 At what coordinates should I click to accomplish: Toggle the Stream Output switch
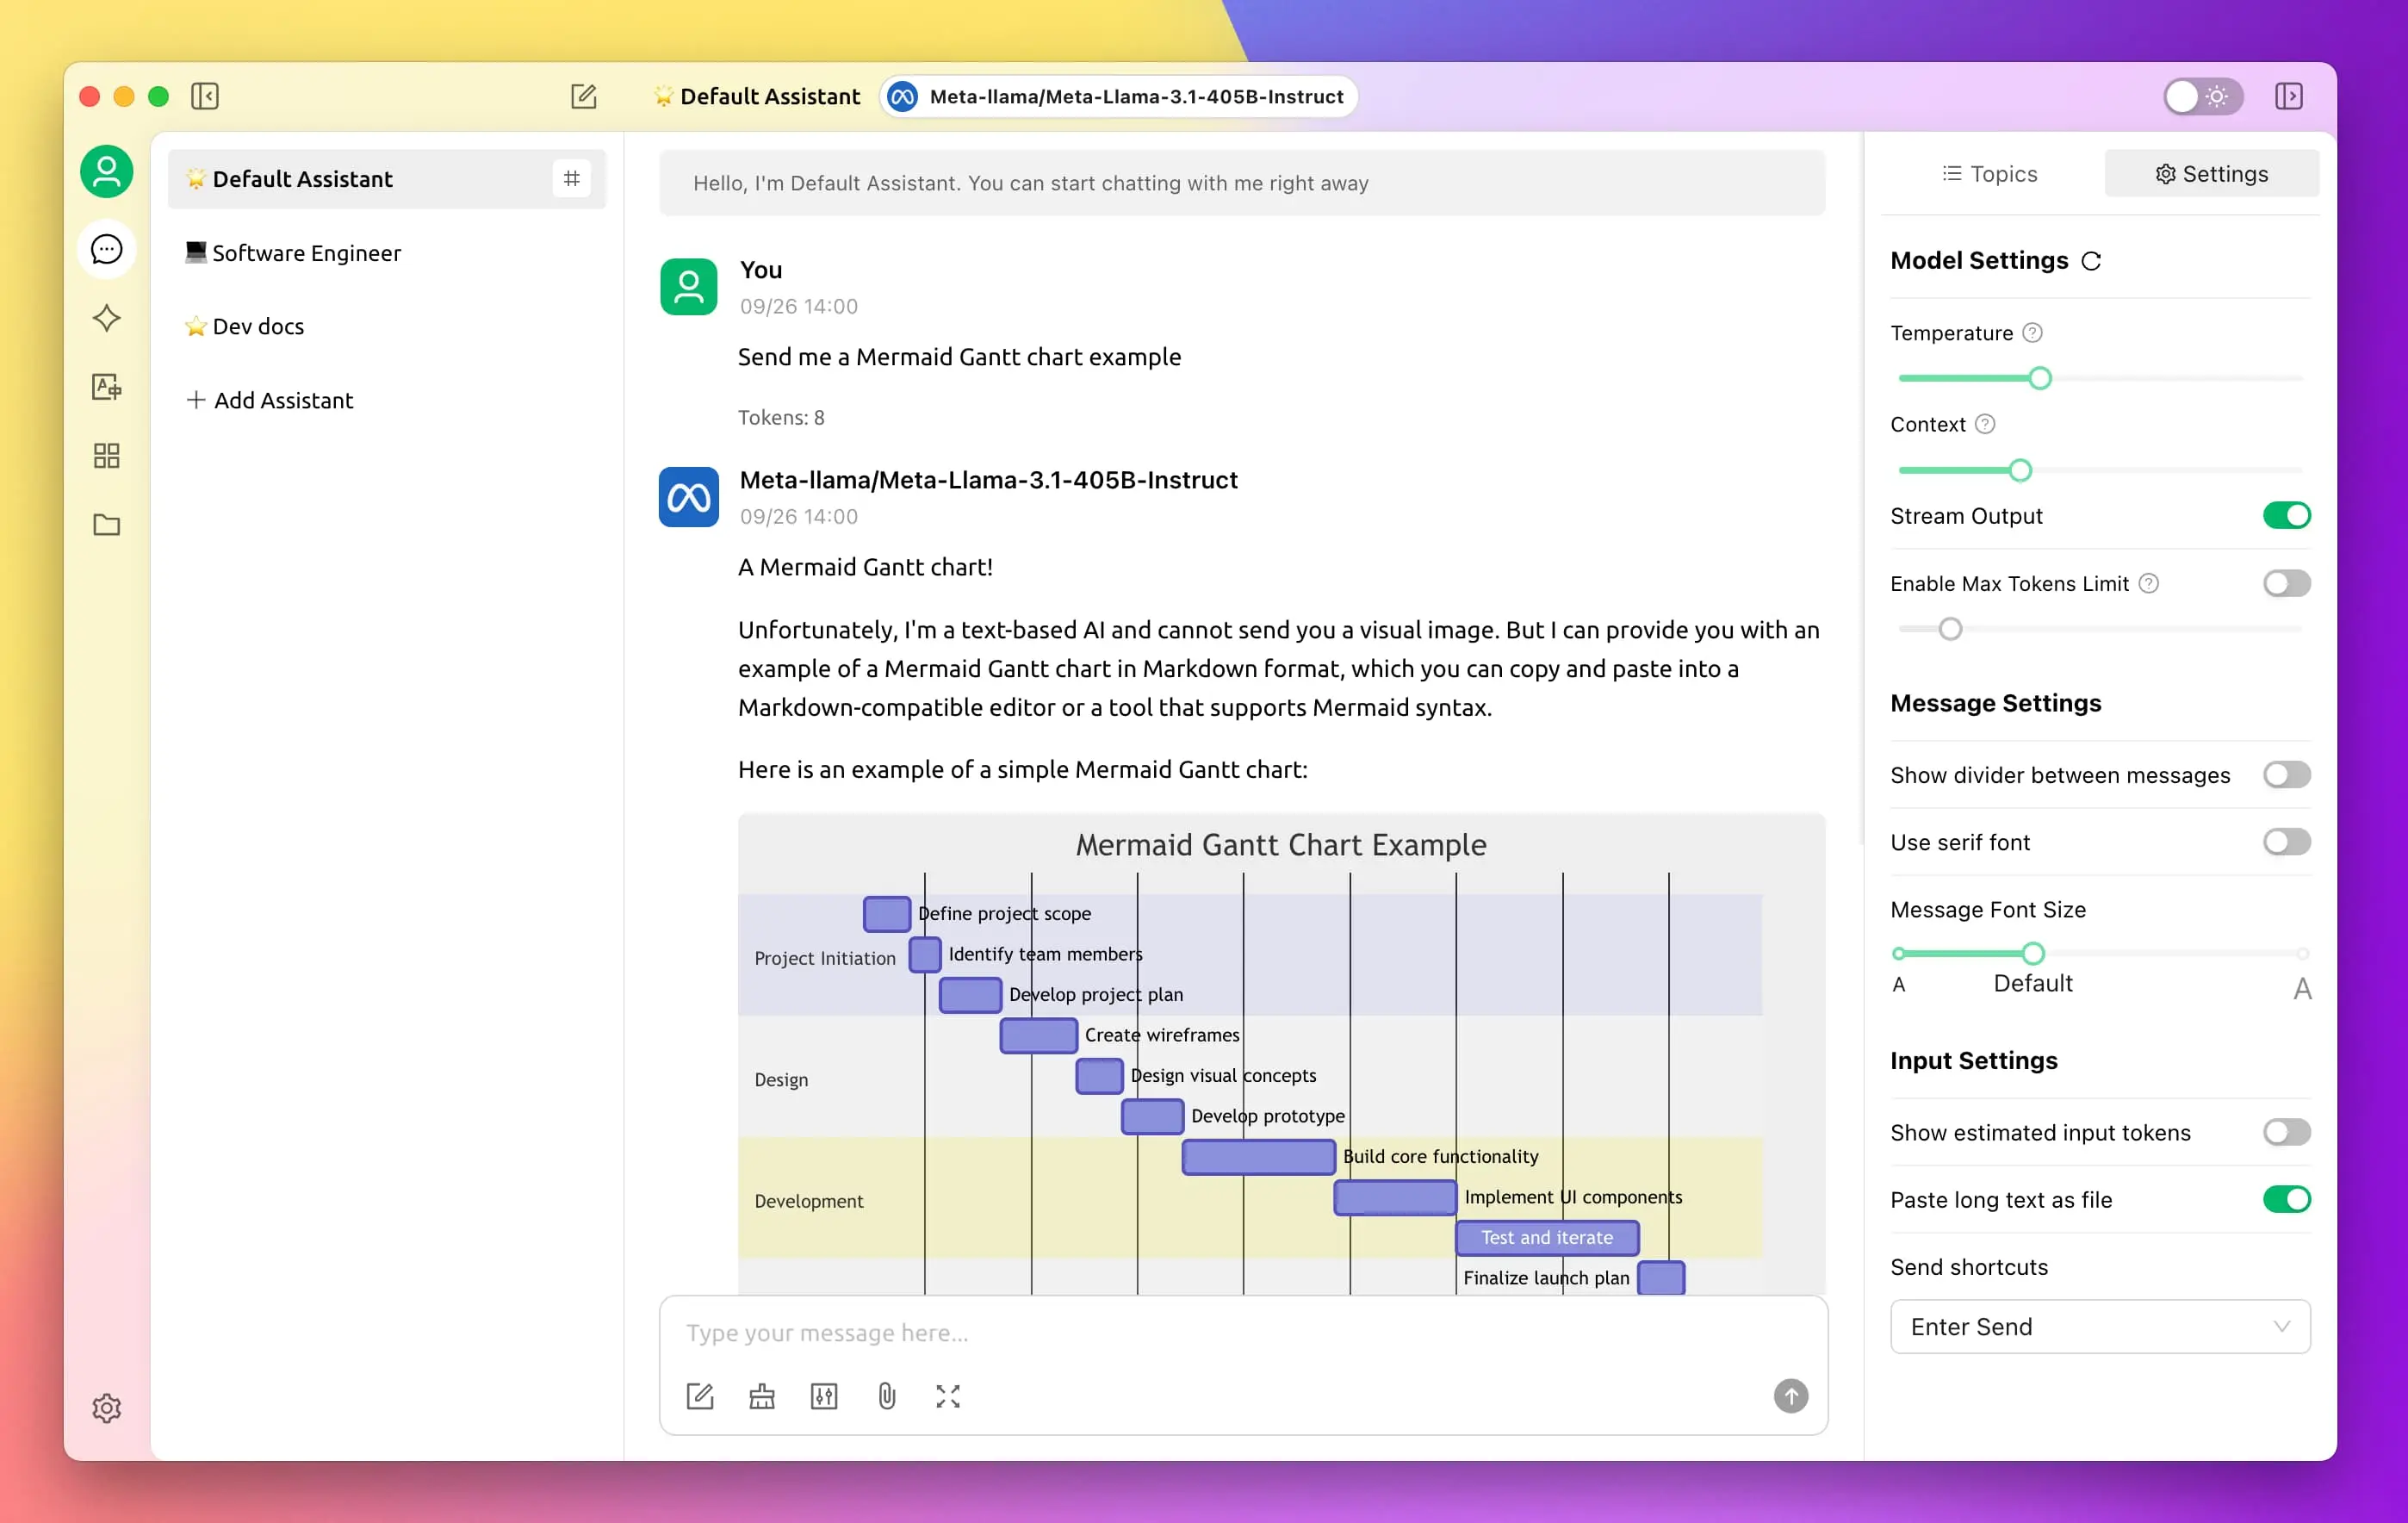click(x=2285, y=514)
